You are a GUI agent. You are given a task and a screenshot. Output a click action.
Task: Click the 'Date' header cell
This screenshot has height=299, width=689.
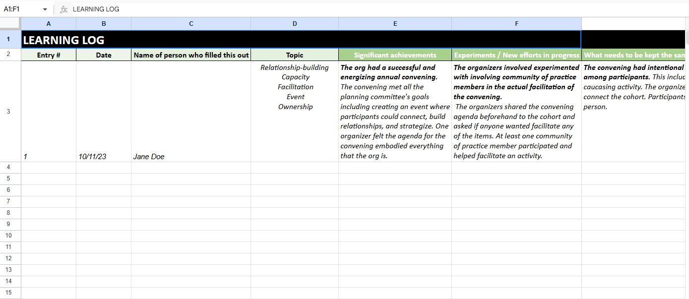[x=104, y=55]
